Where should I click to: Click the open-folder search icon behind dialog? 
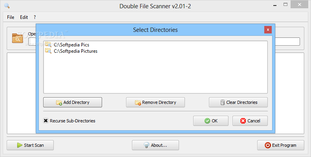[18, 38]
